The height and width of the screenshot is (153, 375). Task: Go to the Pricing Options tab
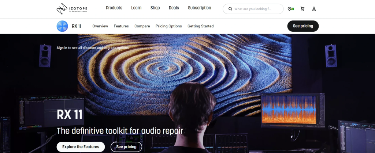(168, 26)
